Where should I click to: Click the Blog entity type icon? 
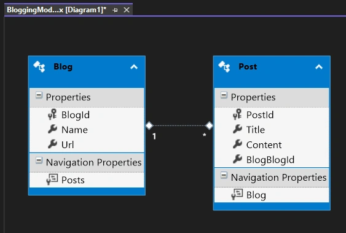click(39, 66)
